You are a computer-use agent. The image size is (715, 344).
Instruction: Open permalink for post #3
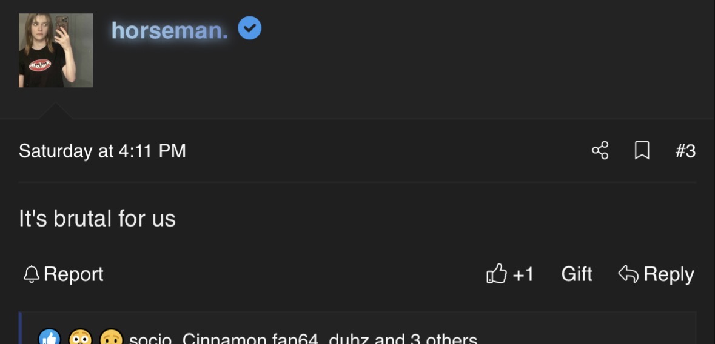(x=685, y=151)
